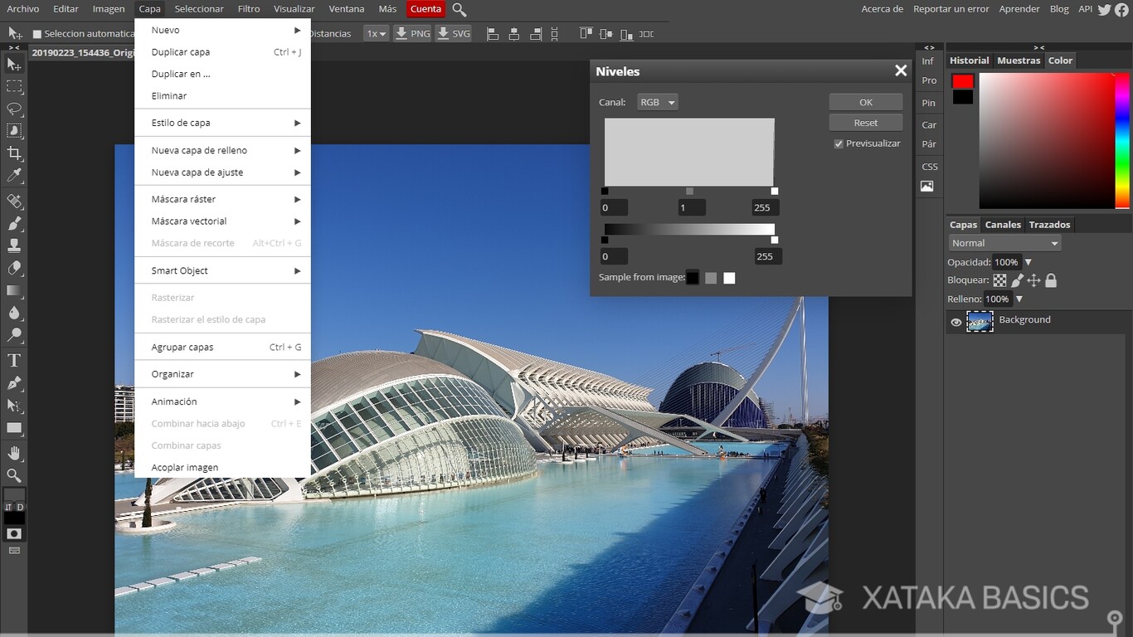The width and height of the screenshot is (1133, 637).
Task: Hide the Background layer
Action: click(956, 322)
